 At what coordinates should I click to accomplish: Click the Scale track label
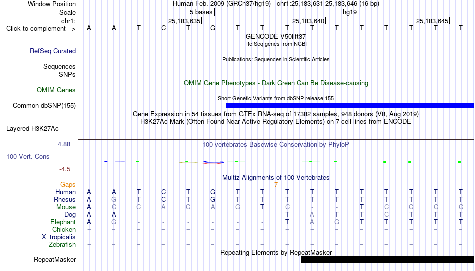click(x=68, y=12)
